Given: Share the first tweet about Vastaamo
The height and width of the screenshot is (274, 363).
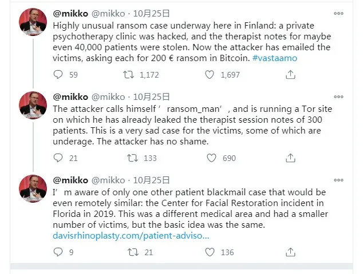Looking at the screenshot, I should point(291,74).
